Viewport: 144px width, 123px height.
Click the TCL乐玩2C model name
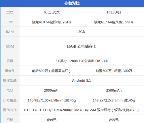[52, 12]
